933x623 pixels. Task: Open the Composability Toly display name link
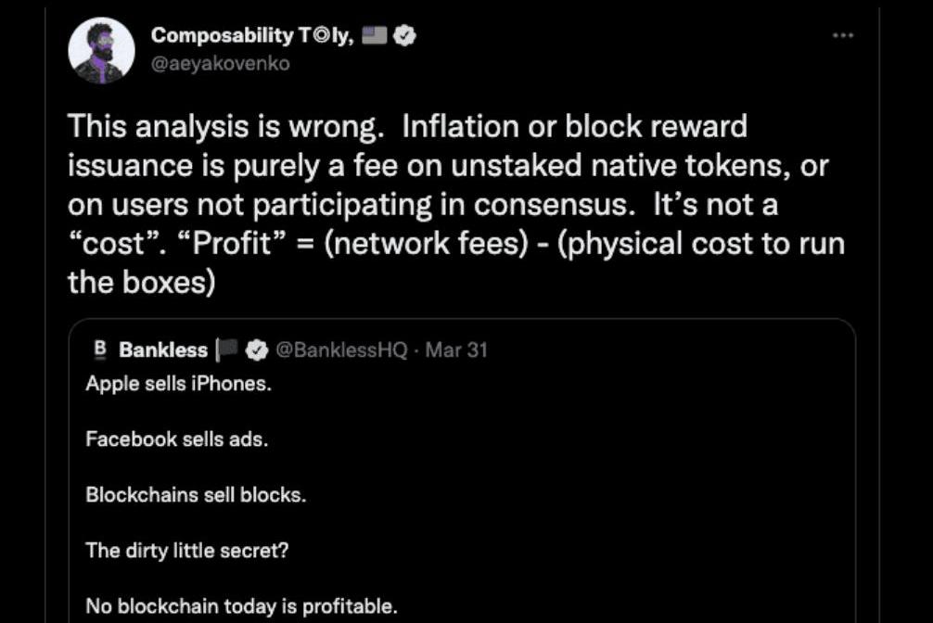(250, 36)
